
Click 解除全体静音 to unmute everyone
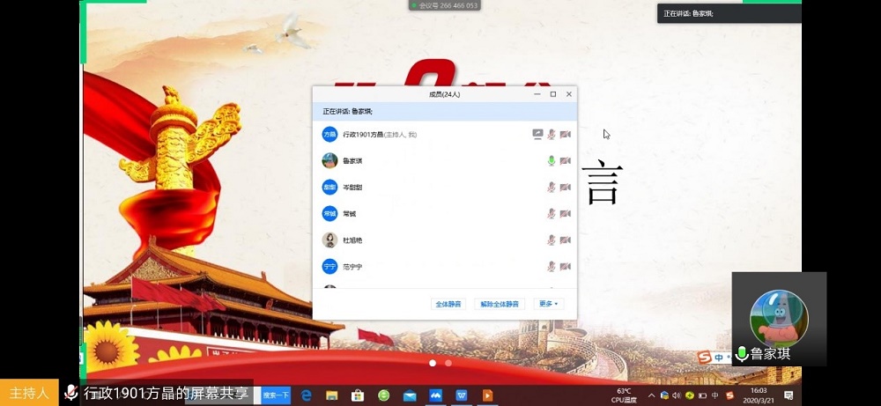pyautogui.click(x=500, y=304)
